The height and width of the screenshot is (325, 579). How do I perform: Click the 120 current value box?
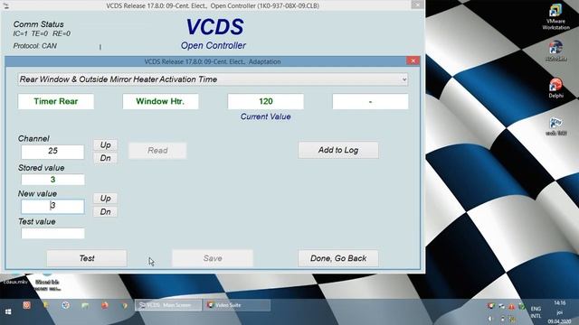click(x=265, y=101)
